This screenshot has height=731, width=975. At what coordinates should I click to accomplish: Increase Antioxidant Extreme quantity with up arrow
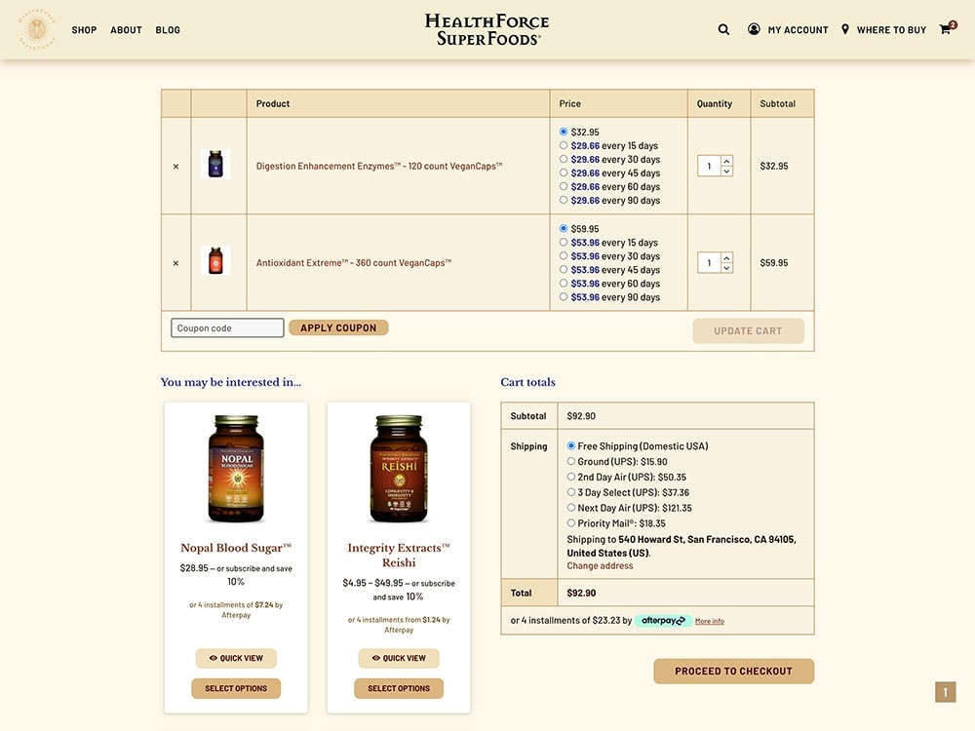coord(726,258)
